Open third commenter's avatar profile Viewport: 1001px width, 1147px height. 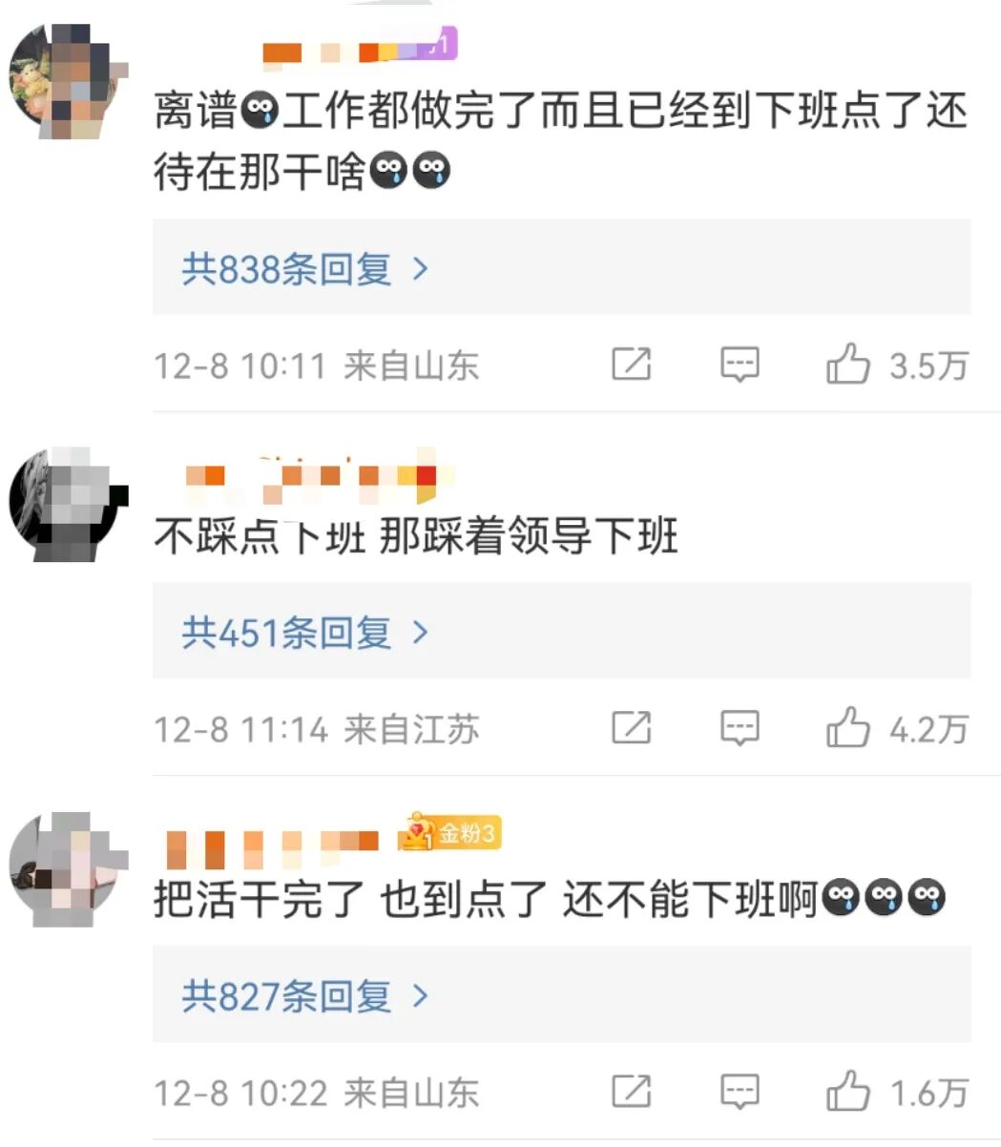(68, 869)
